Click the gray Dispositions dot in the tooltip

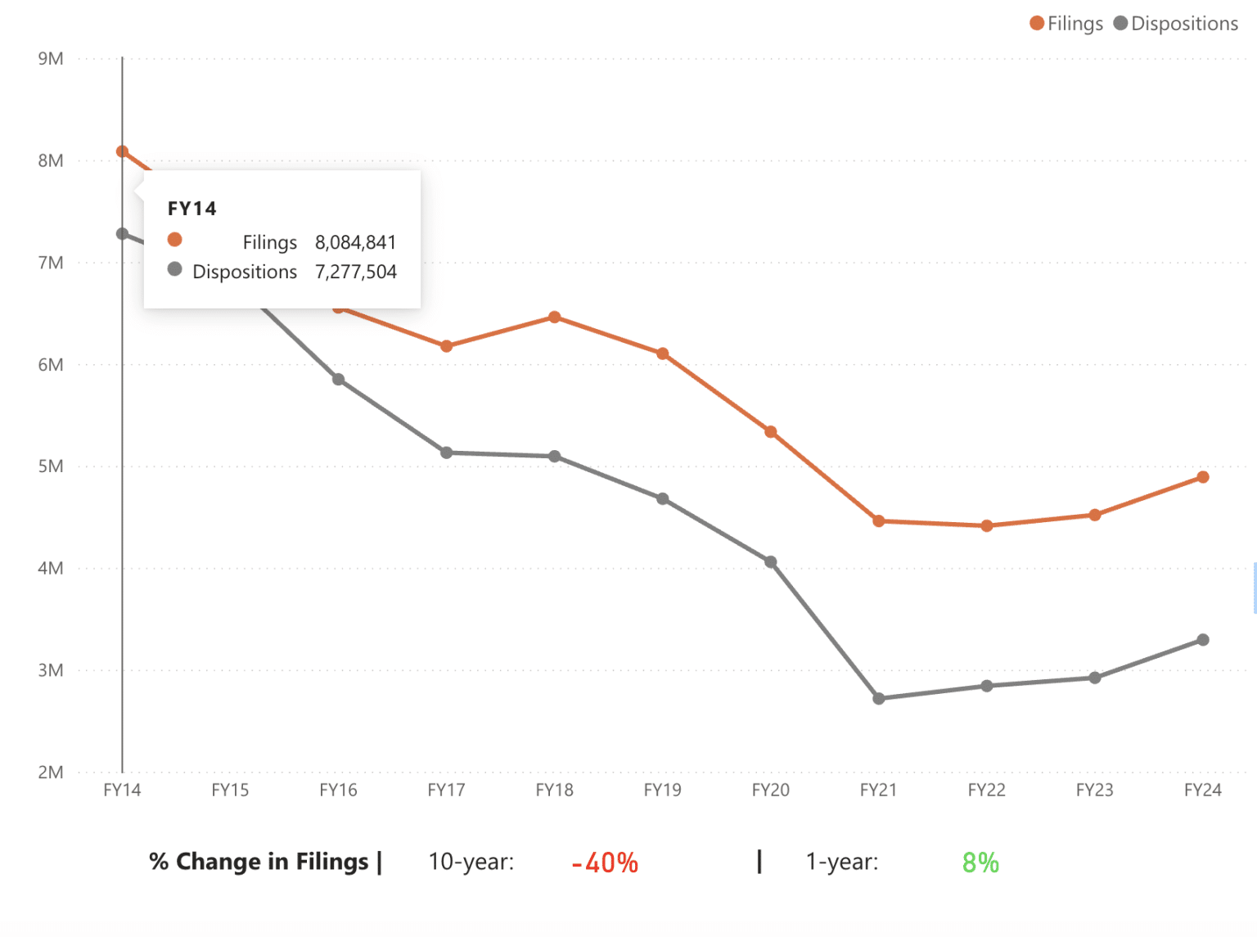click(174, 269)
